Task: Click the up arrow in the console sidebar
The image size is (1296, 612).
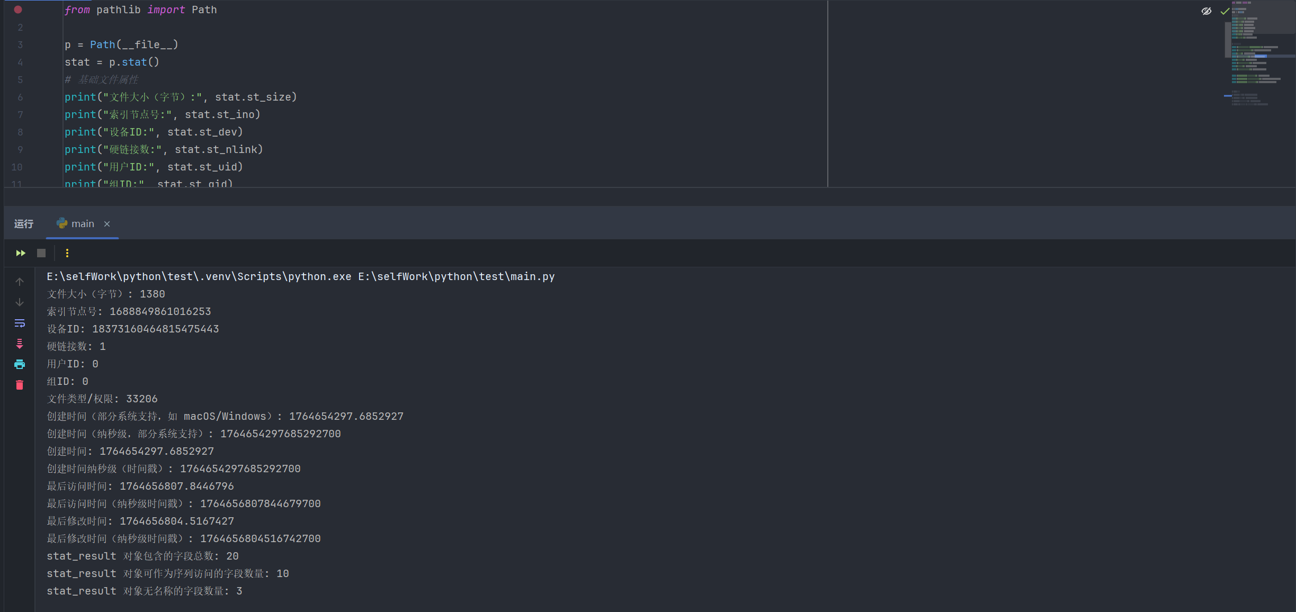Action: [x=20, y=282]
